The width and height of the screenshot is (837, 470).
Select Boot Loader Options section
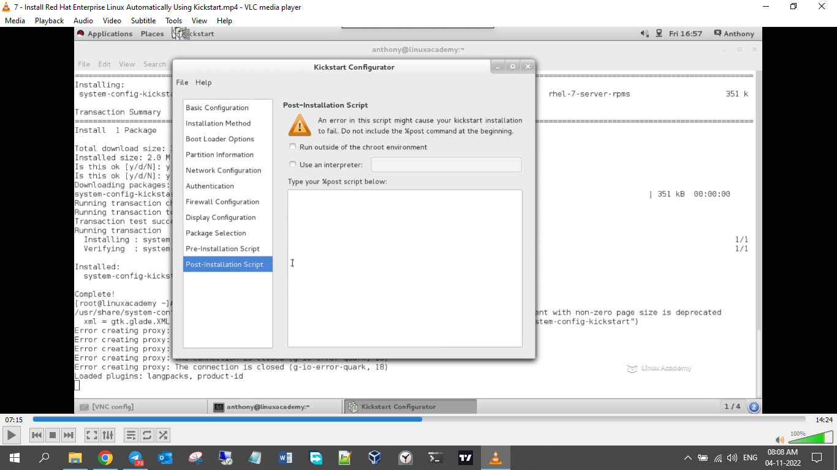click(x=227, y=139)
